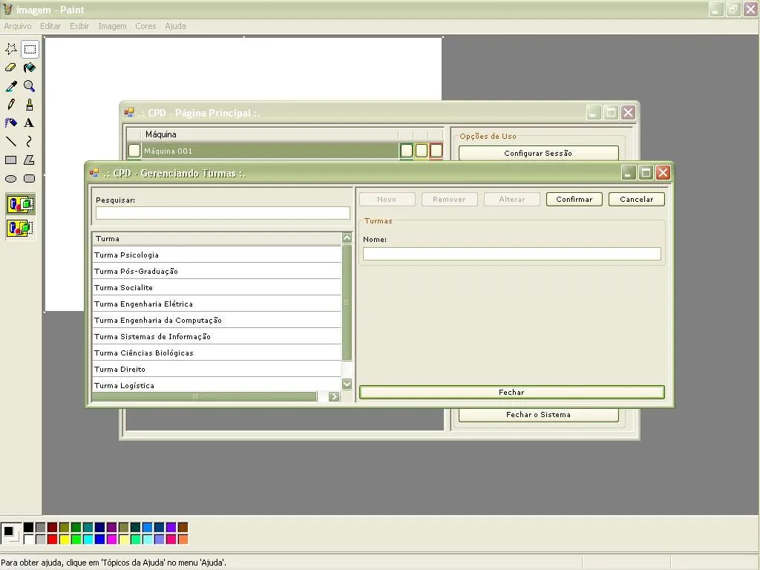Select the Pencil tool

coord(11,105)
